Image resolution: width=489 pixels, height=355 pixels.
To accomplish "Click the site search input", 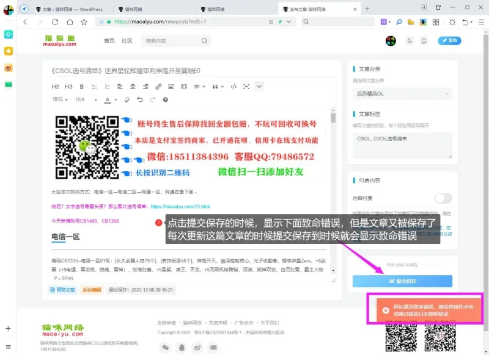I will tap(171, 41).
